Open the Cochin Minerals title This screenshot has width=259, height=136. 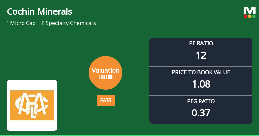(x=40, y=12)
